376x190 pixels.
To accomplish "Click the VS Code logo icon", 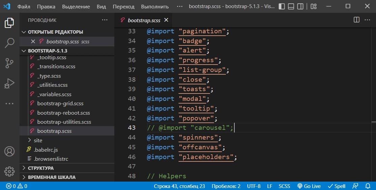I will pos(7,6).
